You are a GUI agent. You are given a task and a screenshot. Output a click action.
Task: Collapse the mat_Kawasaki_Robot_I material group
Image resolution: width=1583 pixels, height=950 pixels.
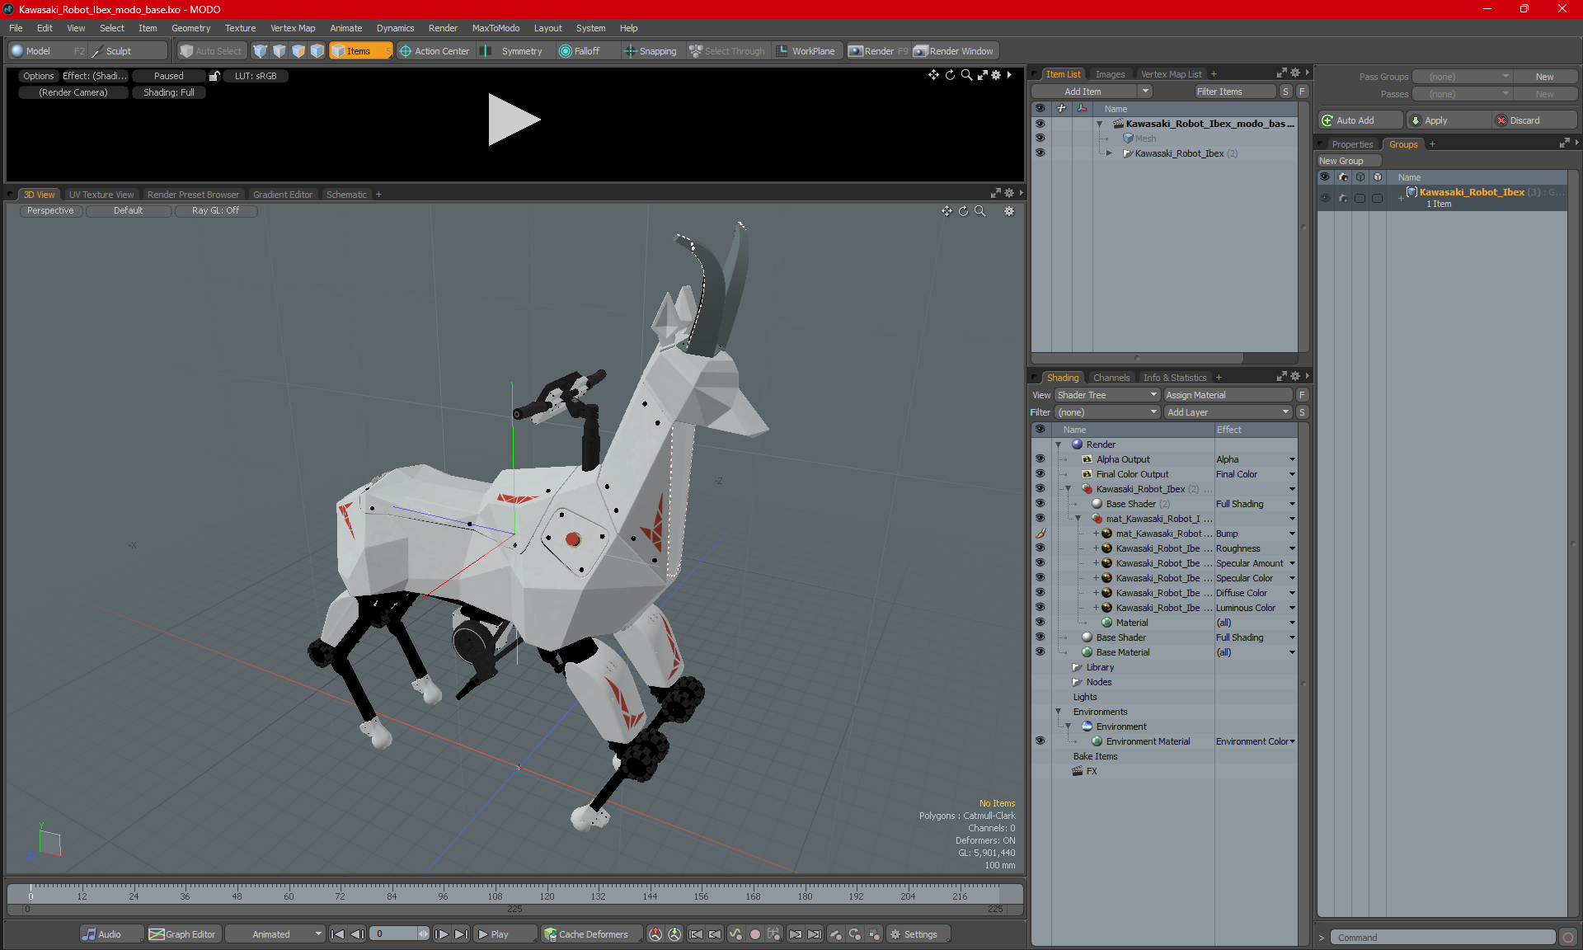pyautogui.click(x=1078, y=519)
